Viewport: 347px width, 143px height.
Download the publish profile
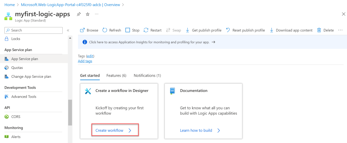[x=203, y=30]
